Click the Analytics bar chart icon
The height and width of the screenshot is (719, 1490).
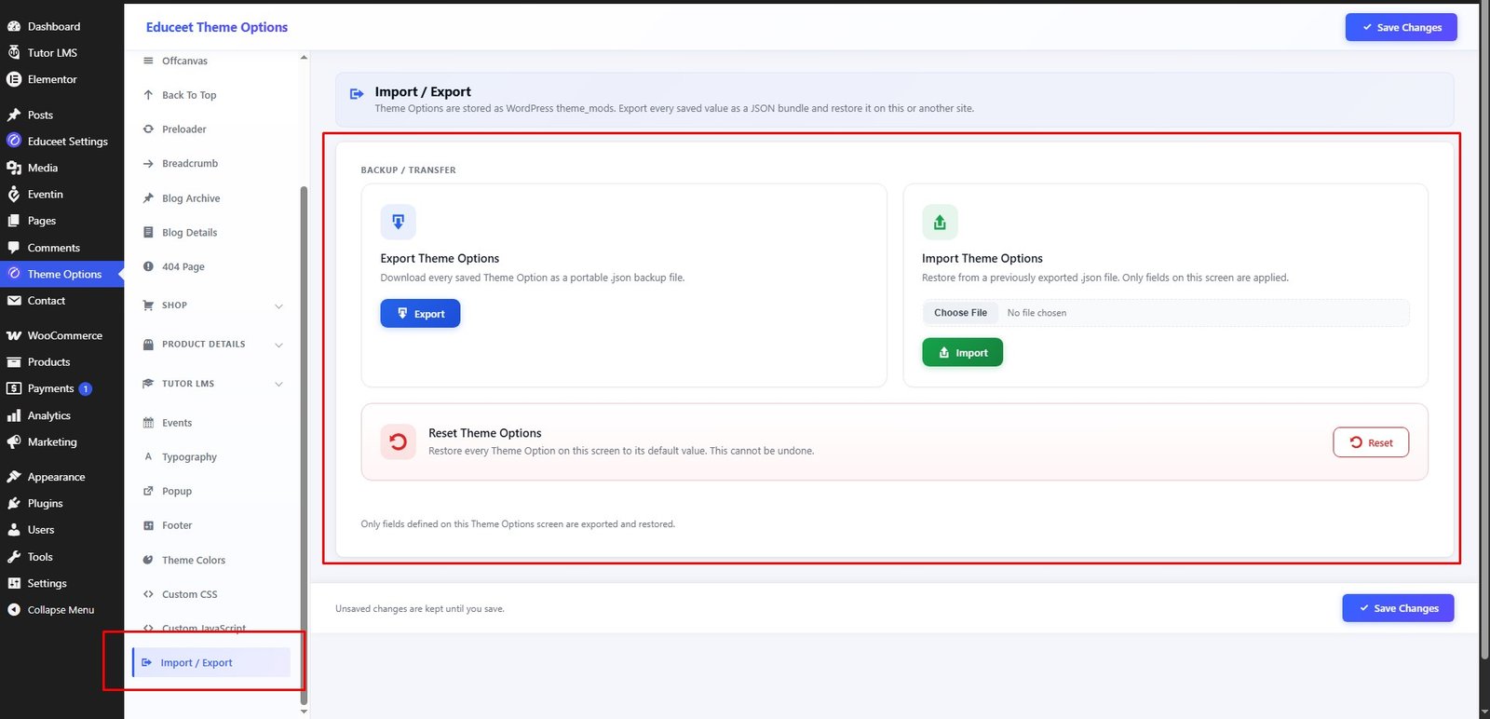click(14, 415)
